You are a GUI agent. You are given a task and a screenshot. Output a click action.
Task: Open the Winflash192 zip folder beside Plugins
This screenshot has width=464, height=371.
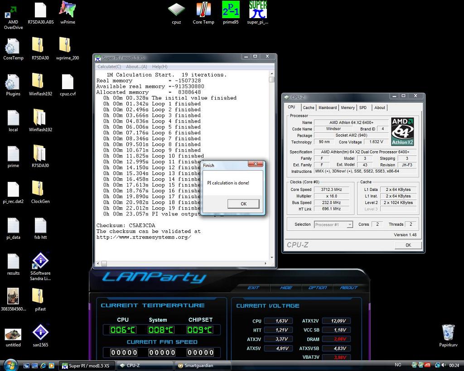40,85
